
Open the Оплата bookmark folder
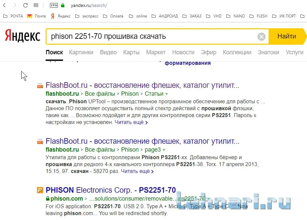[113, 16]
